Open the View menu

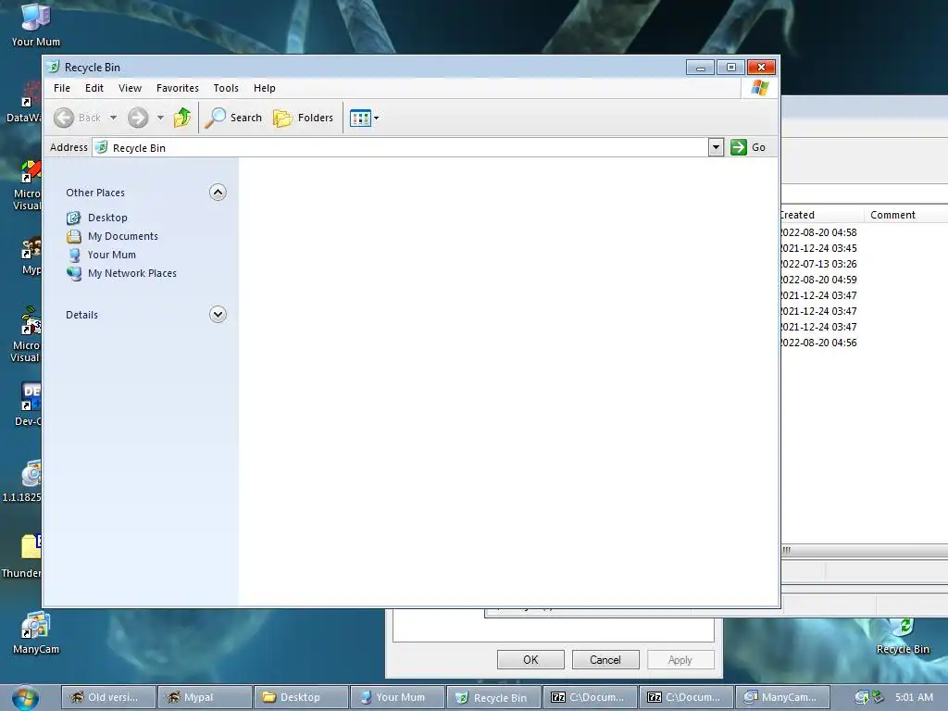tap(130, 88)
